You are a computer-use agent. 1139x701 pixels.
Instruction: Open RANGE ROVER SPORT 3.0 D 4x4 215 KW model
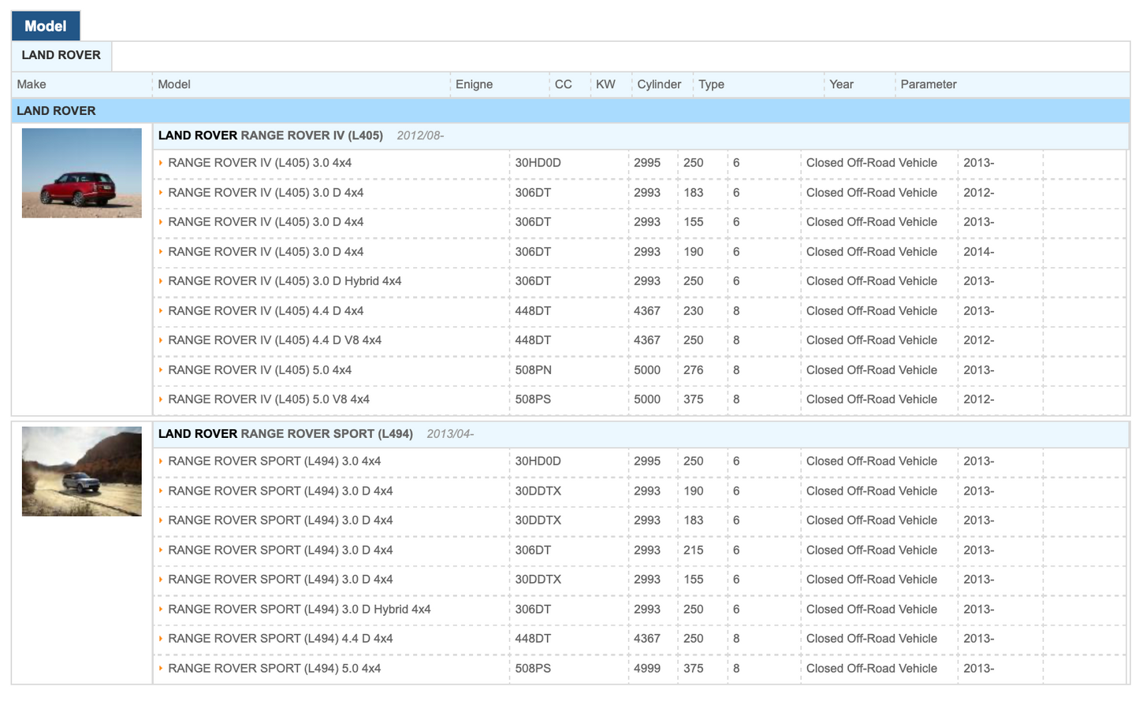point(280,551)
